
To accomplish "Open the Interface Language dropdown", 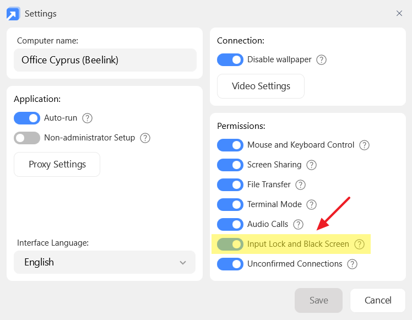I will tap(105, 262).
